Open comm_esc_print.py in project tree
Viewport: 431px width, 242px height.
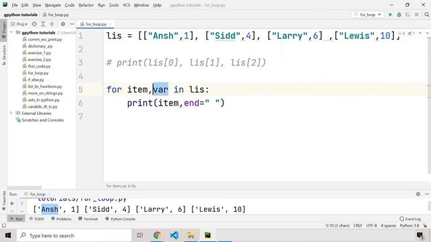[45, 39]
